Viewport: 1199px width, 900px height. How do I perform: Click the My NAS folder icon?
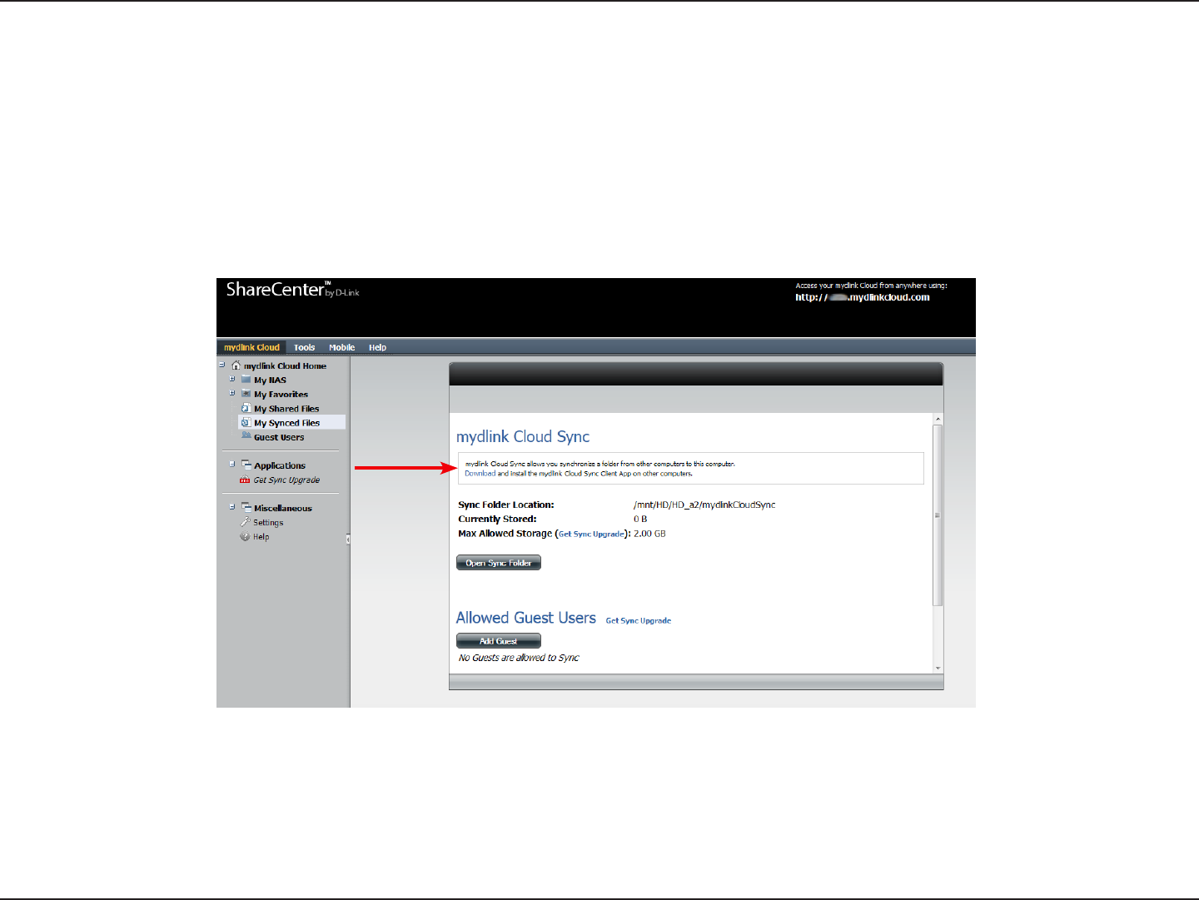pos(246,380)
